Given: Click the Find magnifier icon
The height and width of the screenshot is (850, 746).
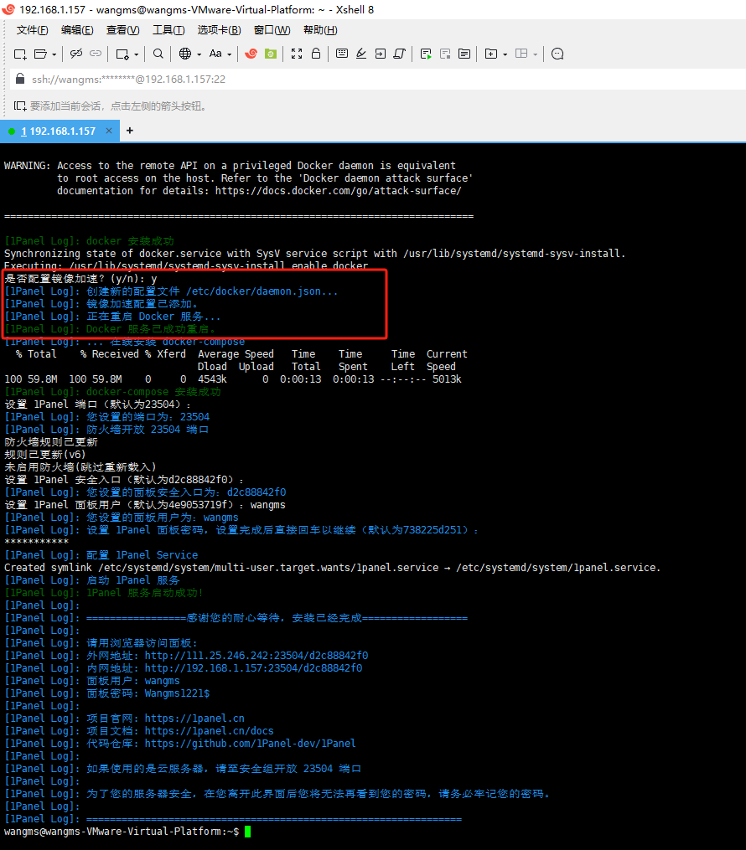Looking at the screenshot, I should pyautogui.click(x=158, y=53).
